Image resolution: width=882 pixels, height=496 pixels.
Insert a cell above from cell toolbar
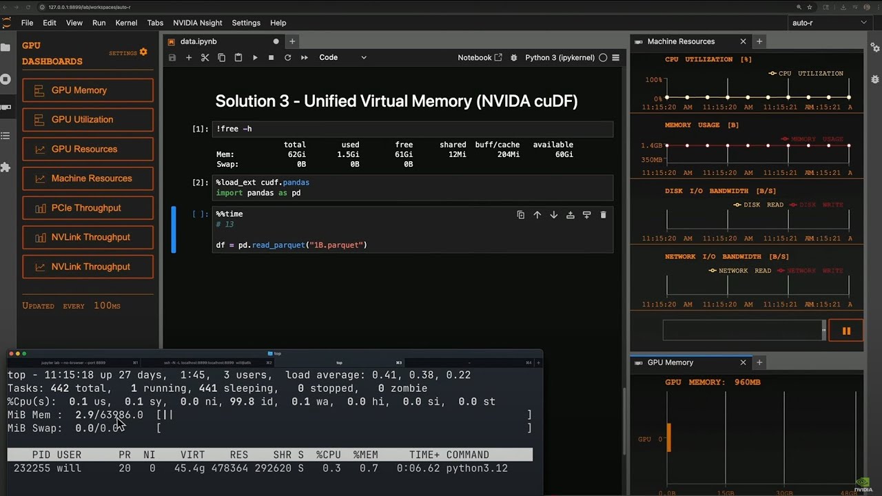571,215
